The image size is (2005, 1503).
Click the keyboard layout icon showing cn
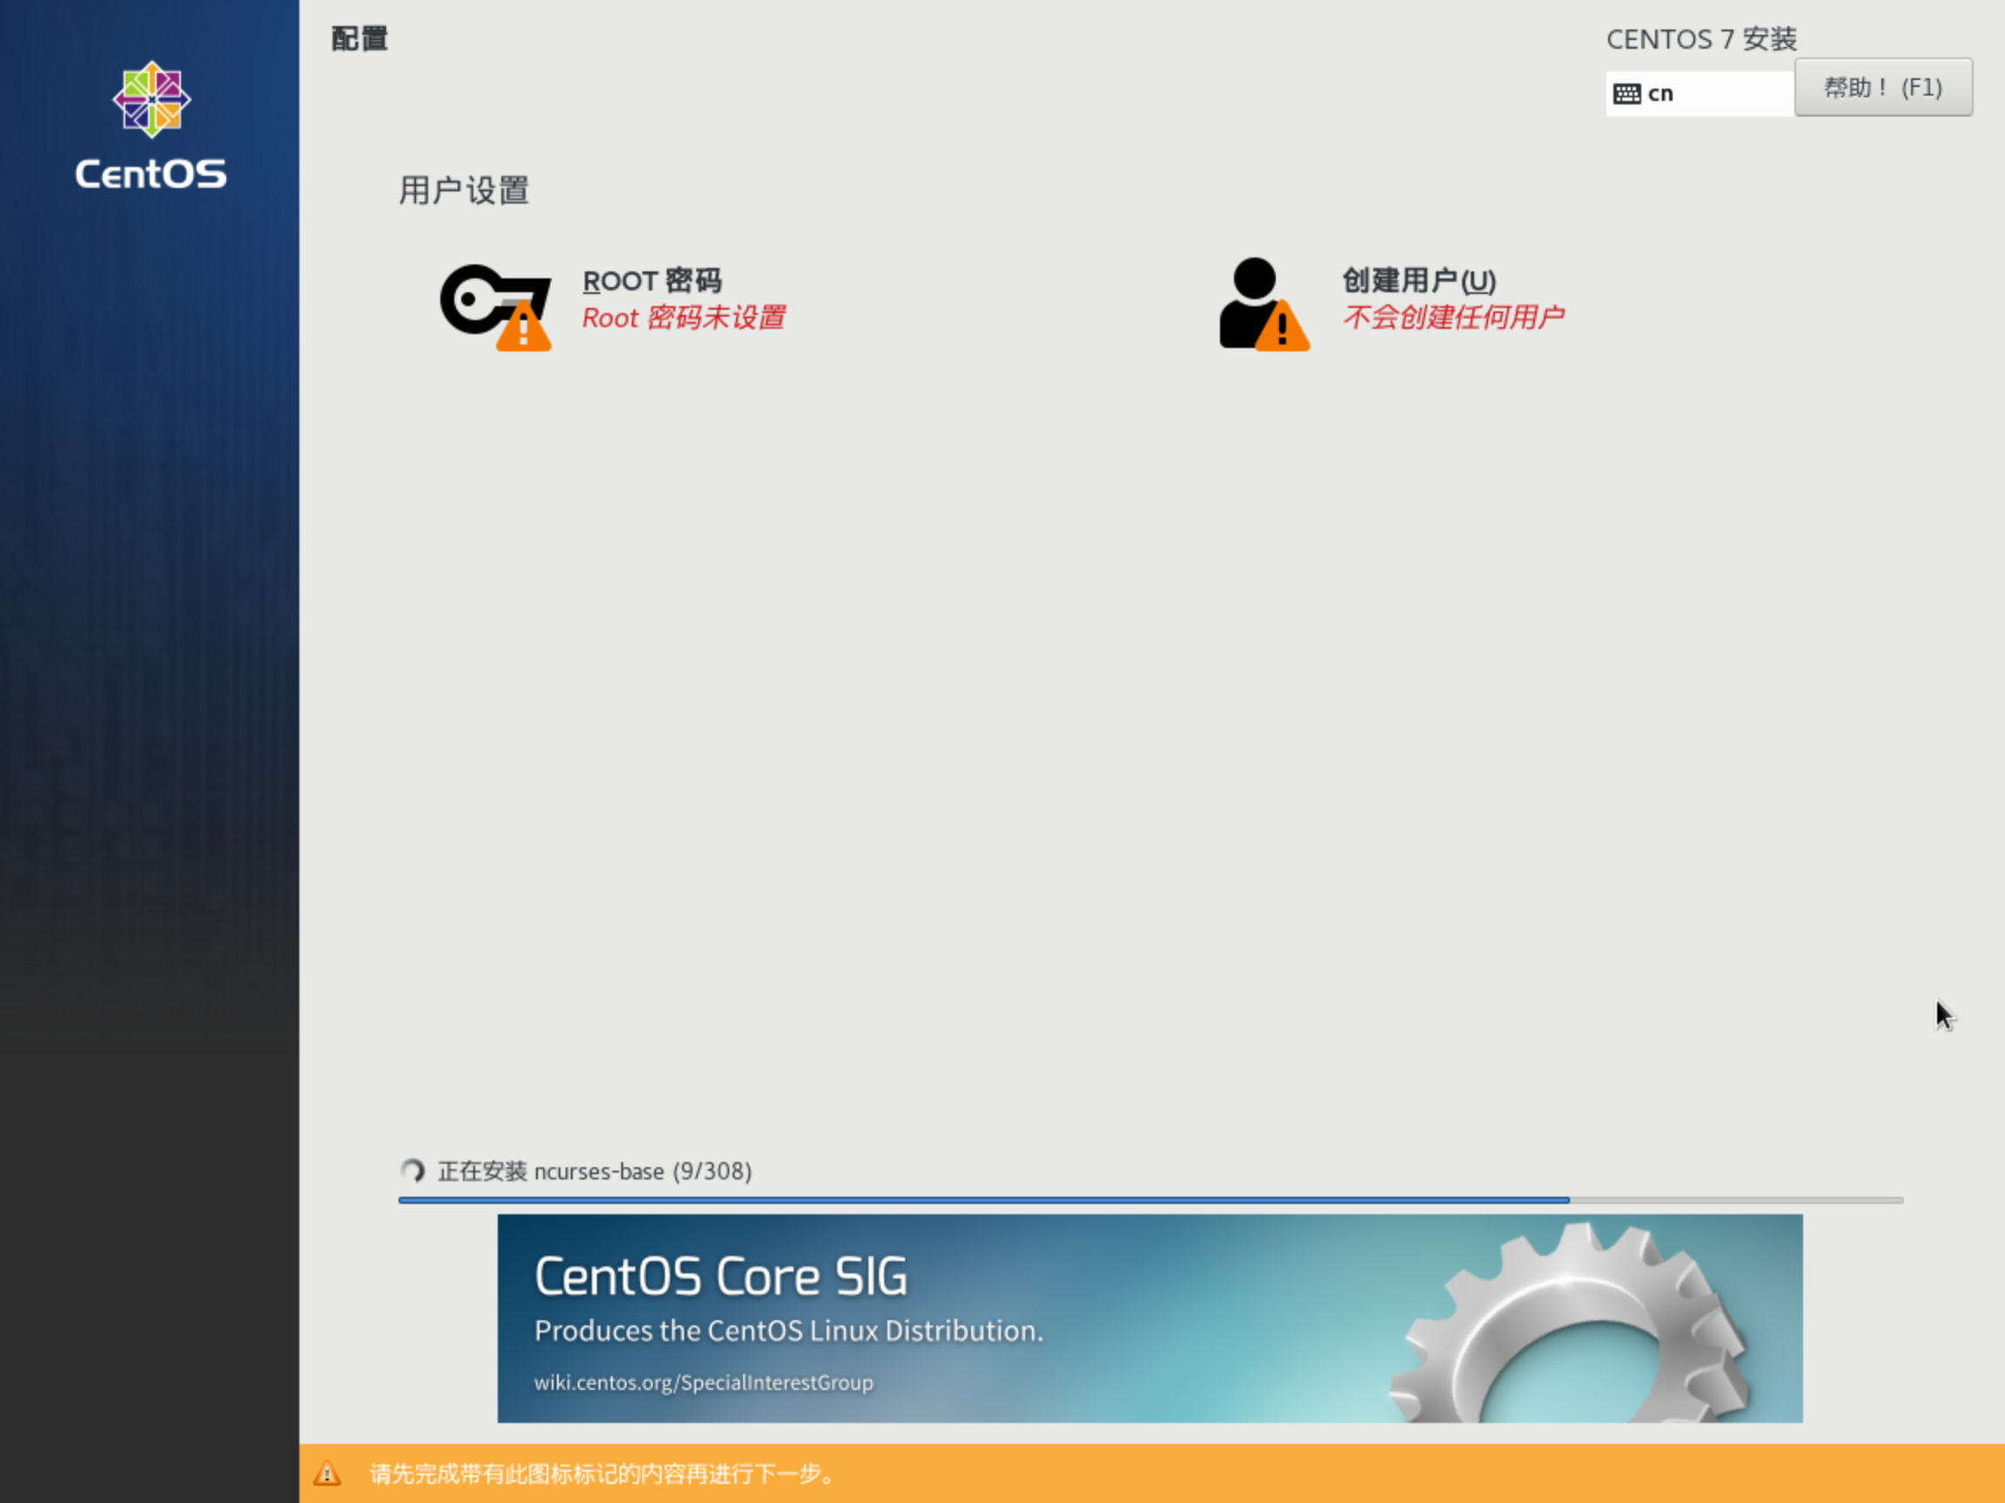point(1627,92)
